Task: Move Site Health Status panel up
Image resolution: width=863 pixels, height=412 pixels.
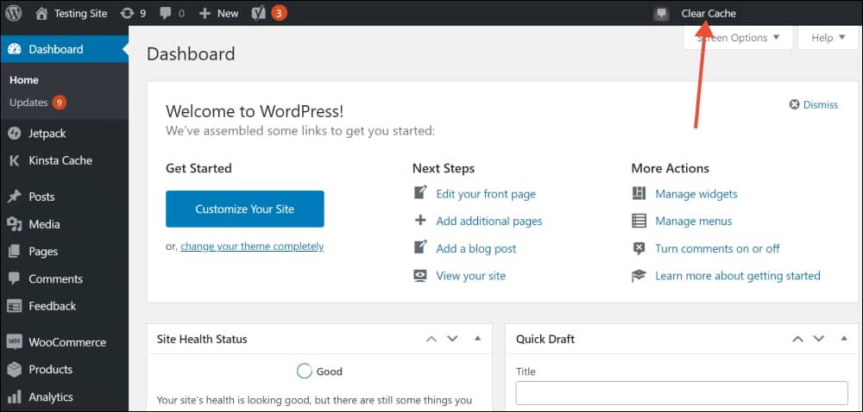Action: point(431,339)
